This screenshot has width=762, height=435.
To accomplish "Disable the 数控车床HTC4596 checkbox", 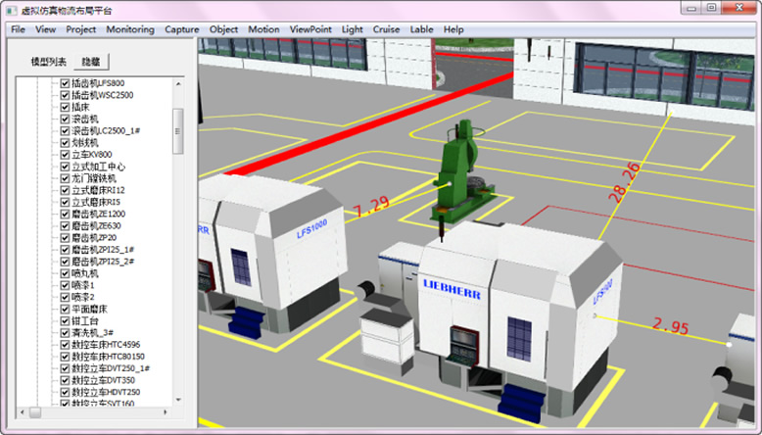I will click(66, 345).
